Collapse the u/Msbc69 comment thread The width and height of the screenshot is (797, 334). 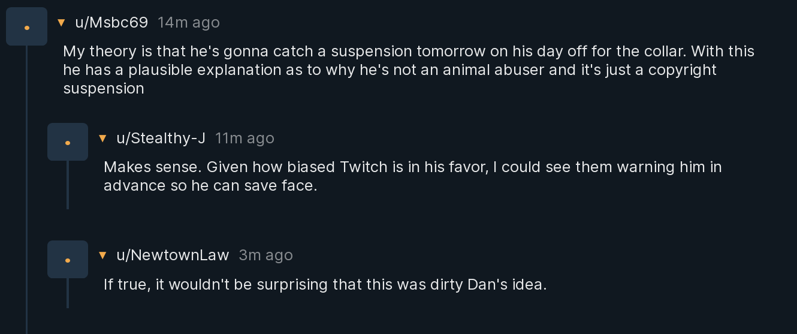click(x=61, y=23)
